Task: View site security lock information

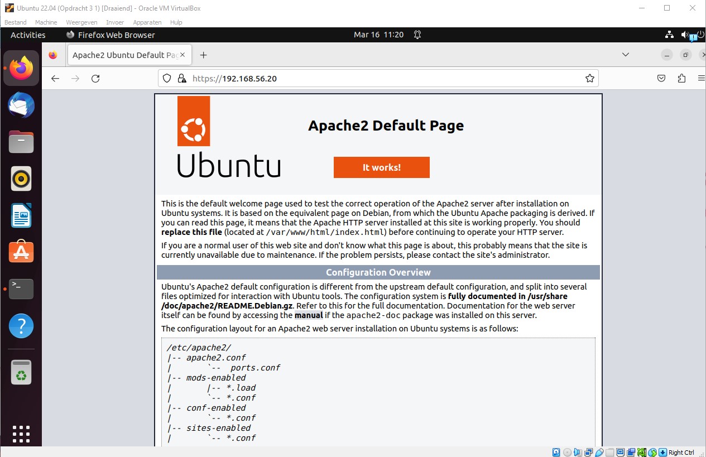Action: coord(181,79)
